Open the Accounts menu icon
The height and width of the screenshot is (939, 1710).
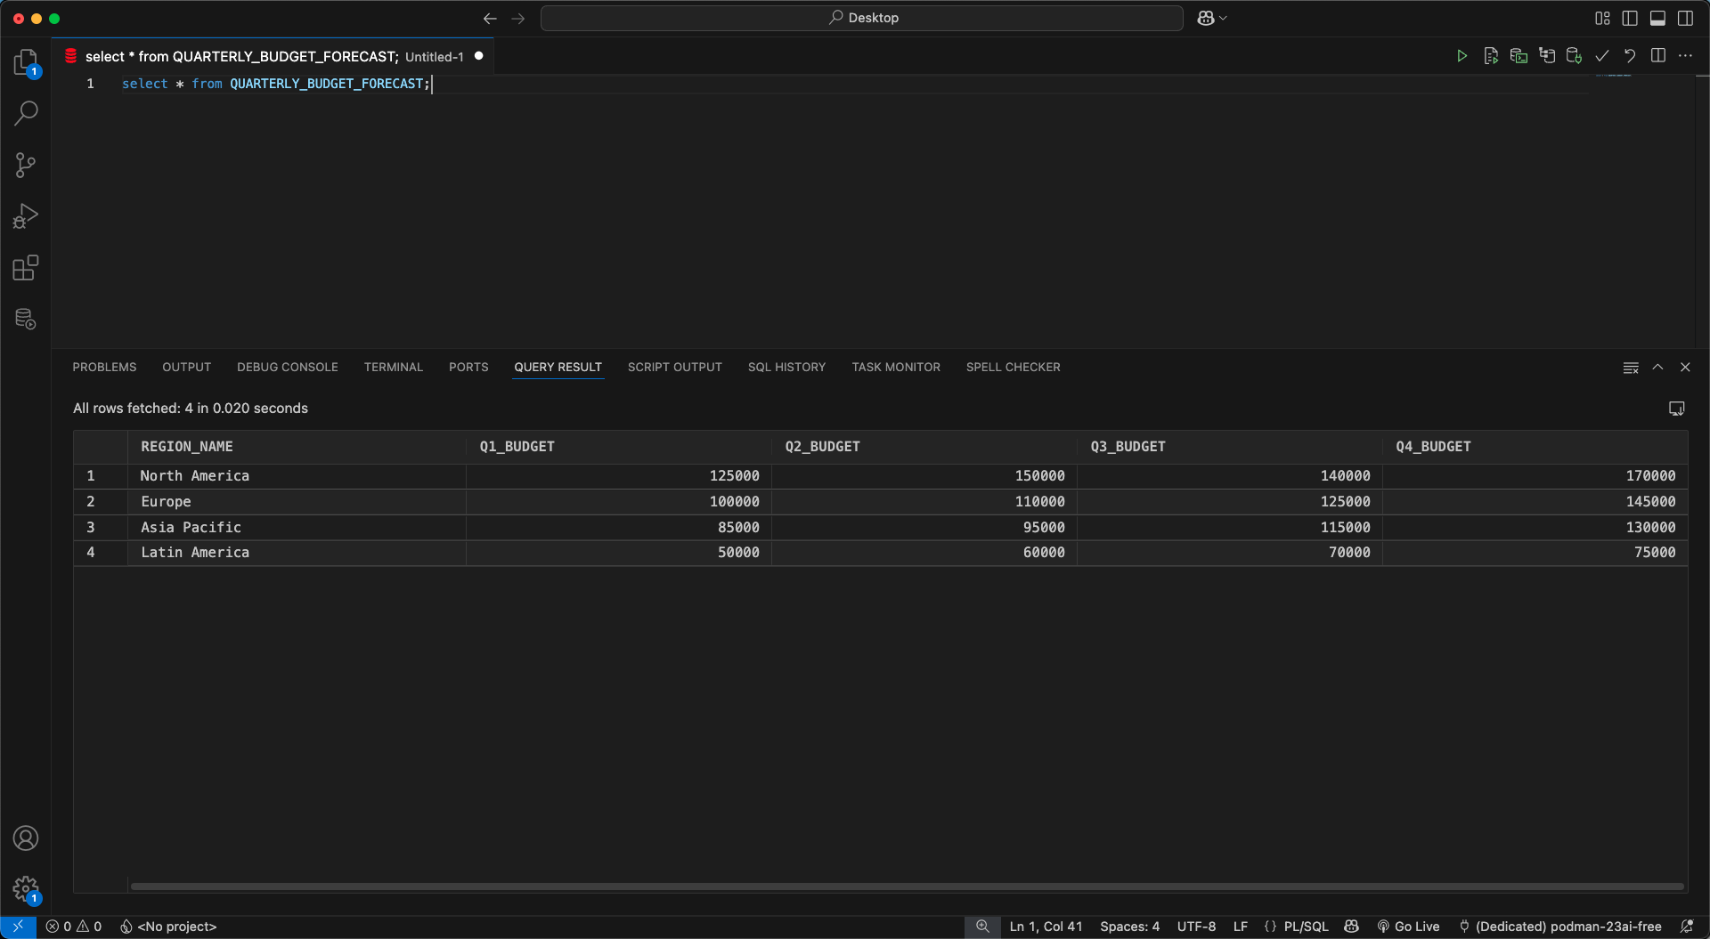(26, 838)
